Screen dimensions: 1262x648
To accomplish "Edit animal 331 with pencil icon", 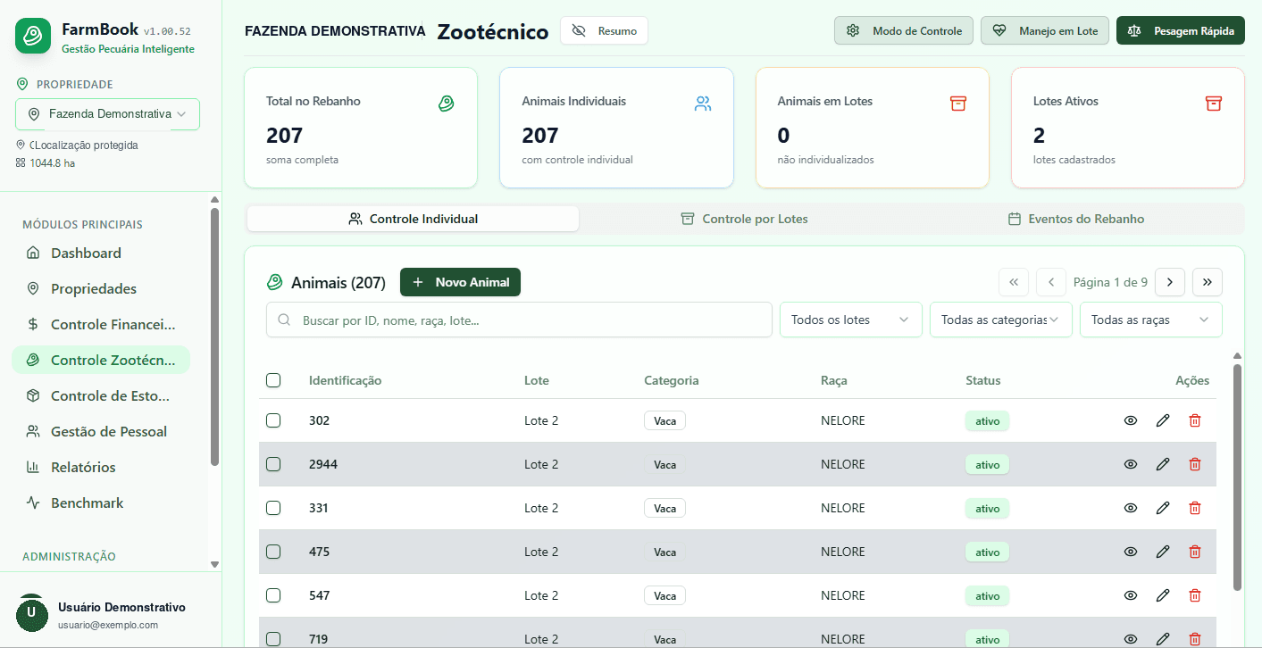I will click(1163, 508).
